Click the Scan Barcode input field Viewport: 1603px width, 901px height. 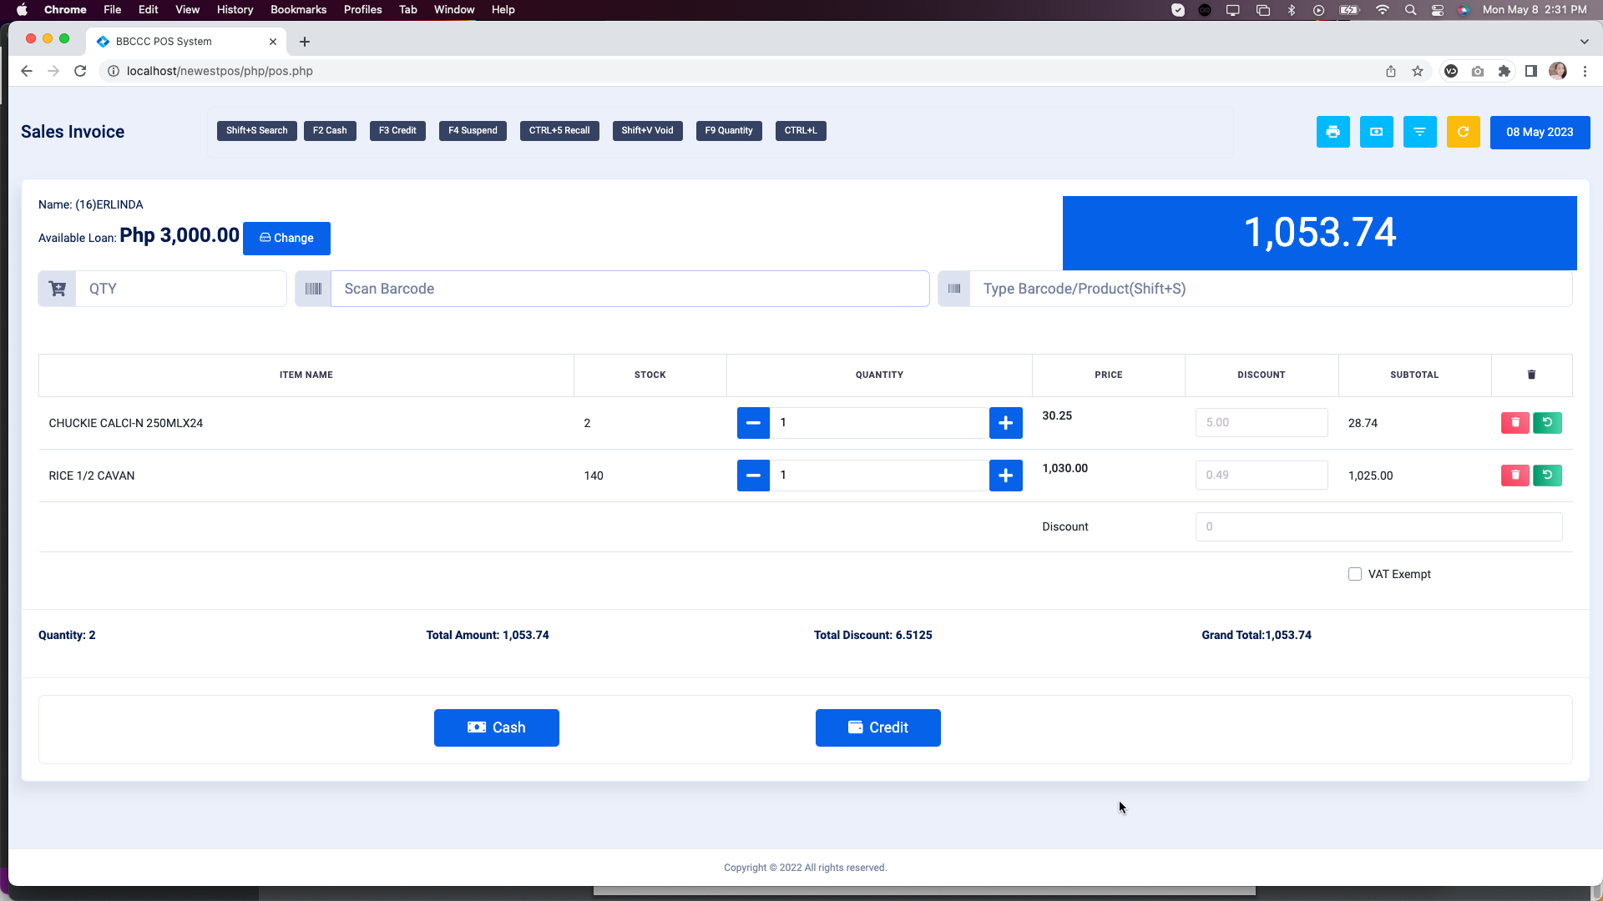point(630,289)
